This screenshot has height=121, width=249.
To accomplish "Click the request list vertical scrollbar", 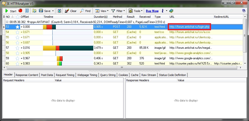I will (245, 36).
